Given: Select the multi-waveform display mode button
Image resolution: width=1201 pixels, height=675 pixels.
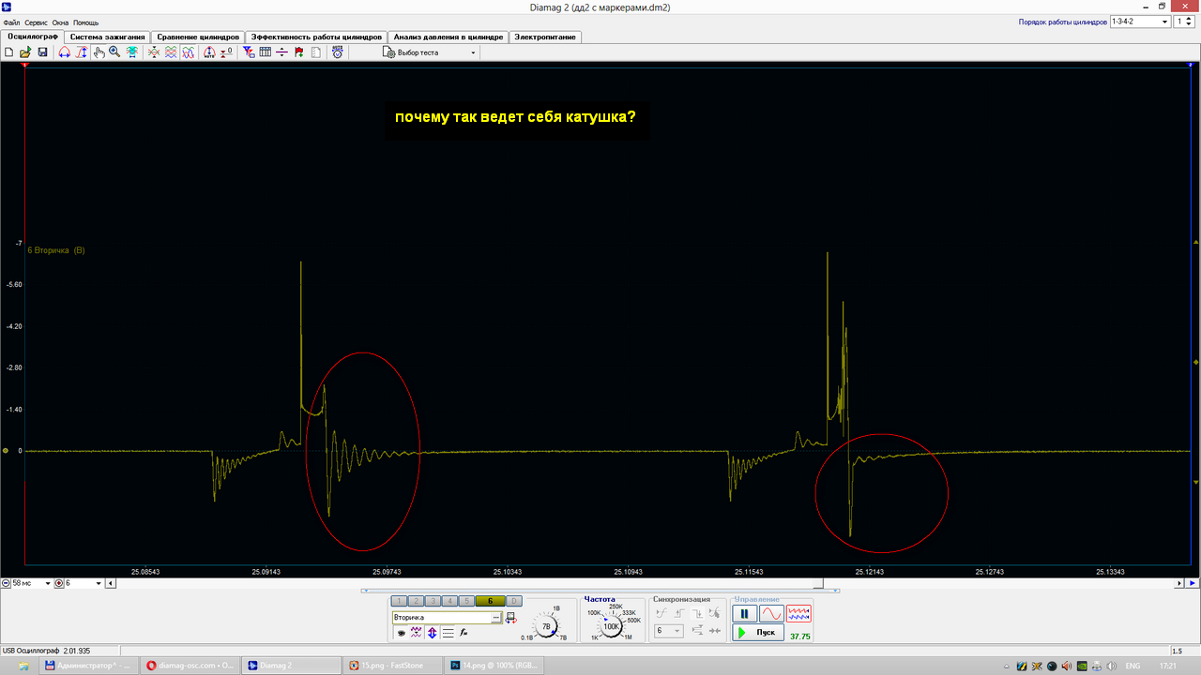Looking at the screenshot, I should pos(798,613).
